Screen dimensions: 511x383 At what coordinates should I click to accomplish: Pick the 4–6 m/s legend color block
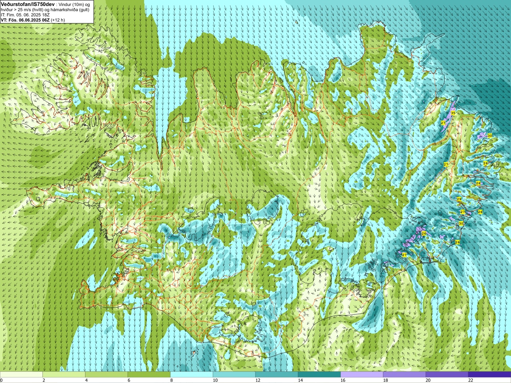[x=106, y=375]
